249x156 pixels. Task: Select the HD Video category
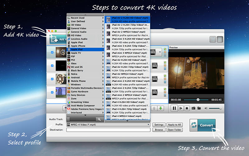(x=85, y=35)
